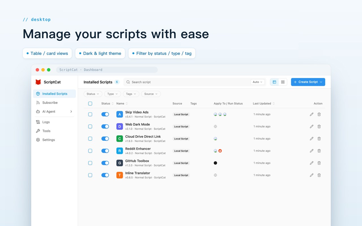Disable the Web Dark Mode script switch
362x226 pixels.
(105, 127)
